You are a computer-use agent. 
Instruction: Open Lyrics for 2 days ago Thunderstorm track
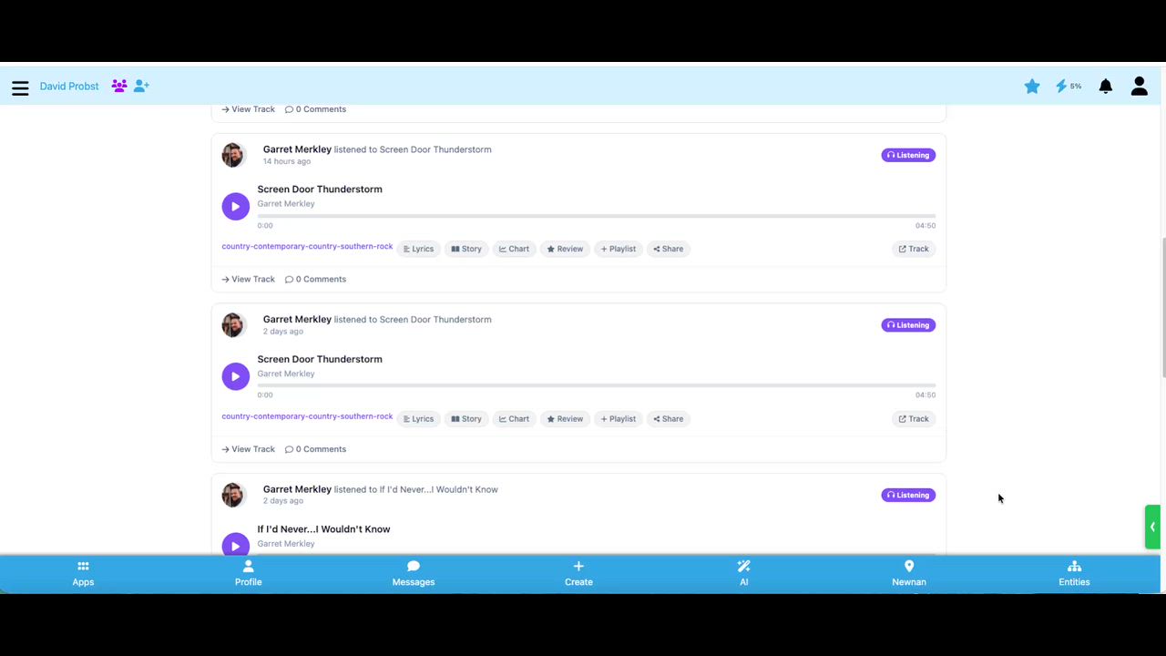[419, 419]
